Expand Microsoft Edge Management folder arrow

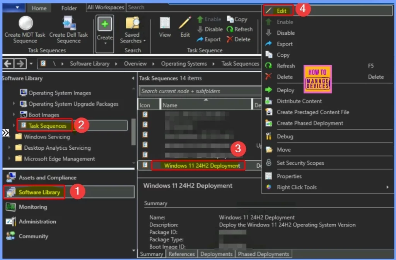[9, 159]
